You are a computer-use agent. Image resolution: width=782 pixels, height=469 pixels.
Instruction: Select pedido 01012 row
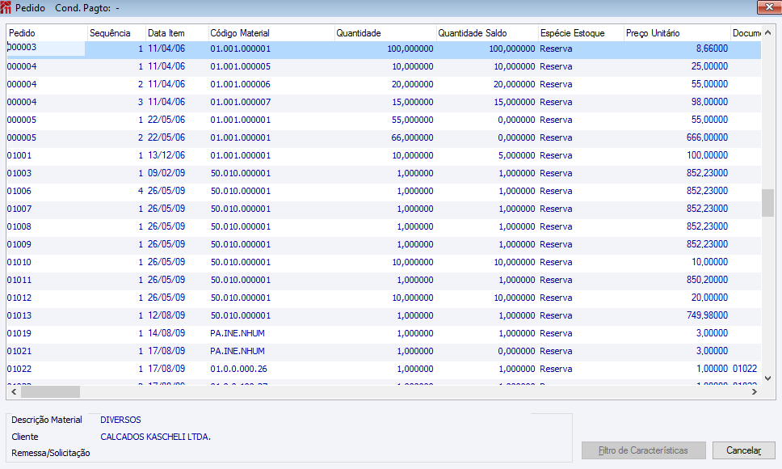click(x=384, y=298)
